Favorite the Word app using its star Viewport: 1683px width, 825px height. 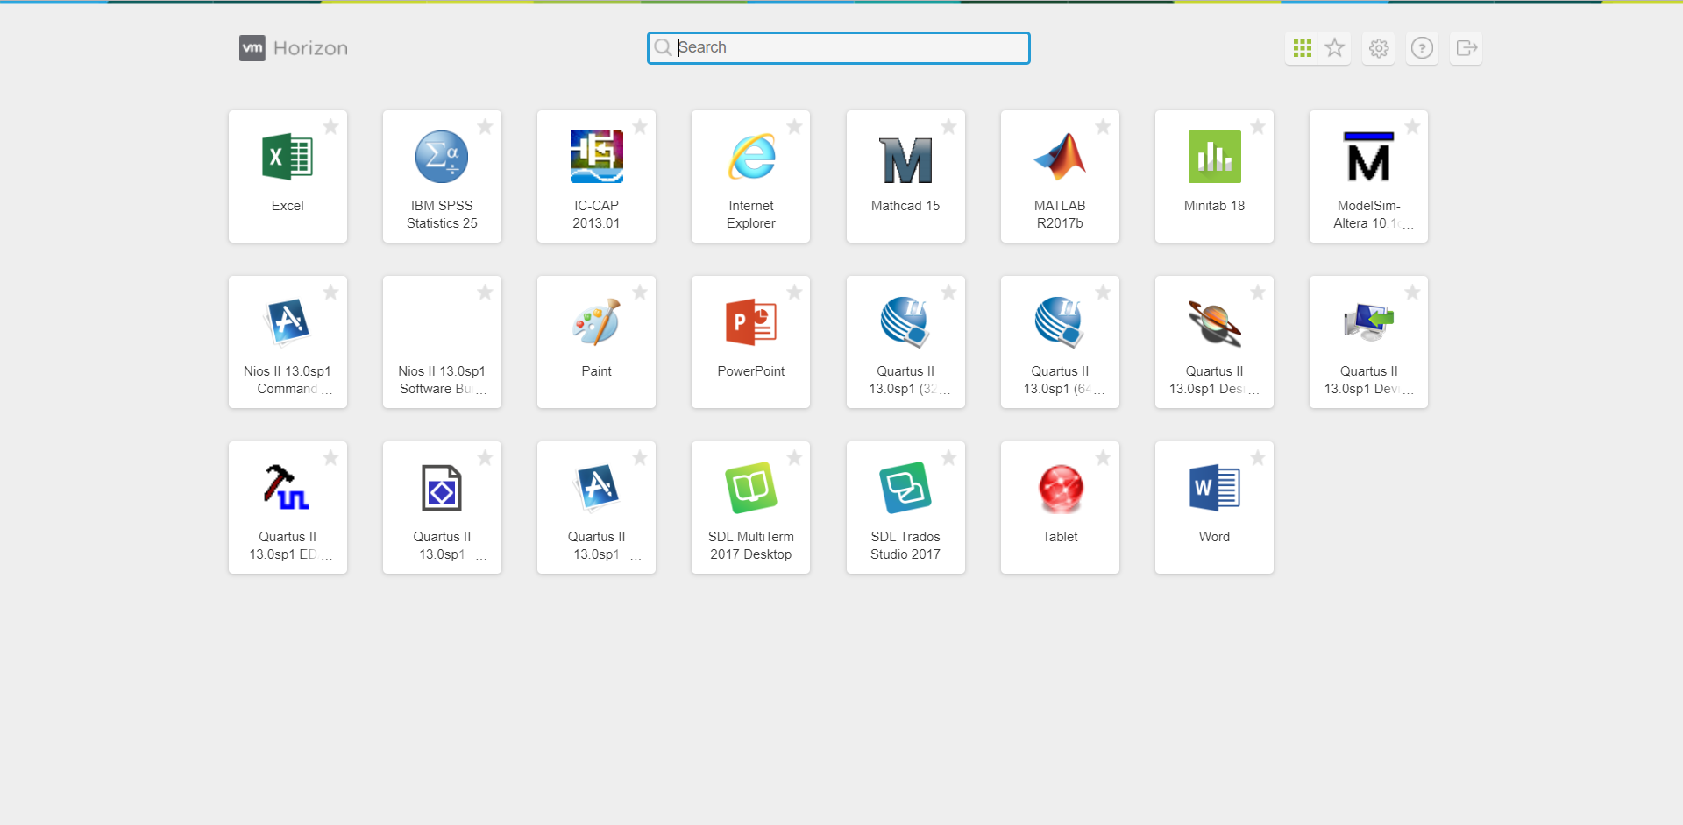coord(1257,458)
